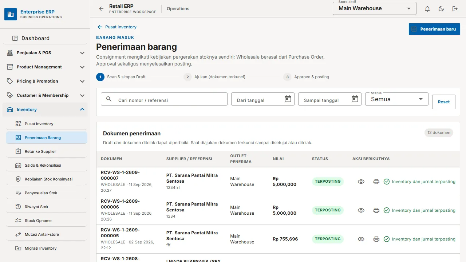Image resolution: width=466 pixels, height=262 pixels.
Task: Open Dashboard from the sidebar
Action: 45,38
